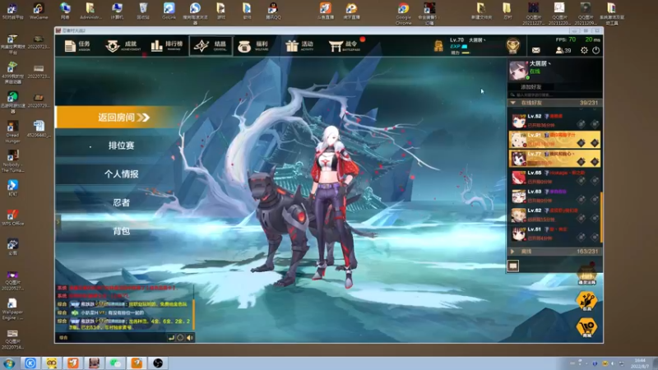Click the lantern event icon at right edge

point(586,275)
